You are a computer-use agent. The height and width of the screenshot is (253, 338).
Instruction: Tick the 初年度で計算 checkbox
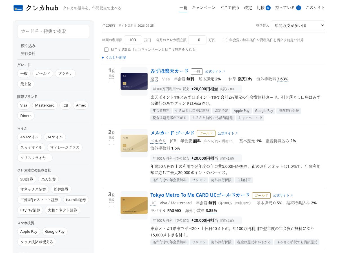click(x=106, y=49)
